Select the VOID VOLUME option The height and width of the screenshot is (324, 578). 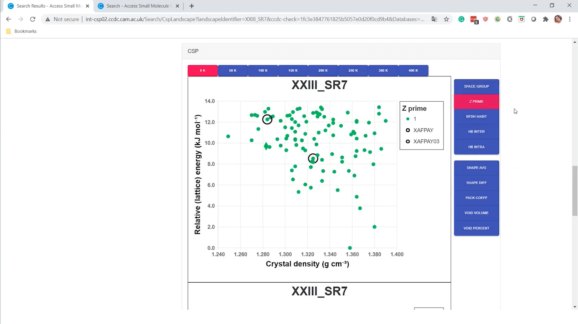[x=476, y=213]
